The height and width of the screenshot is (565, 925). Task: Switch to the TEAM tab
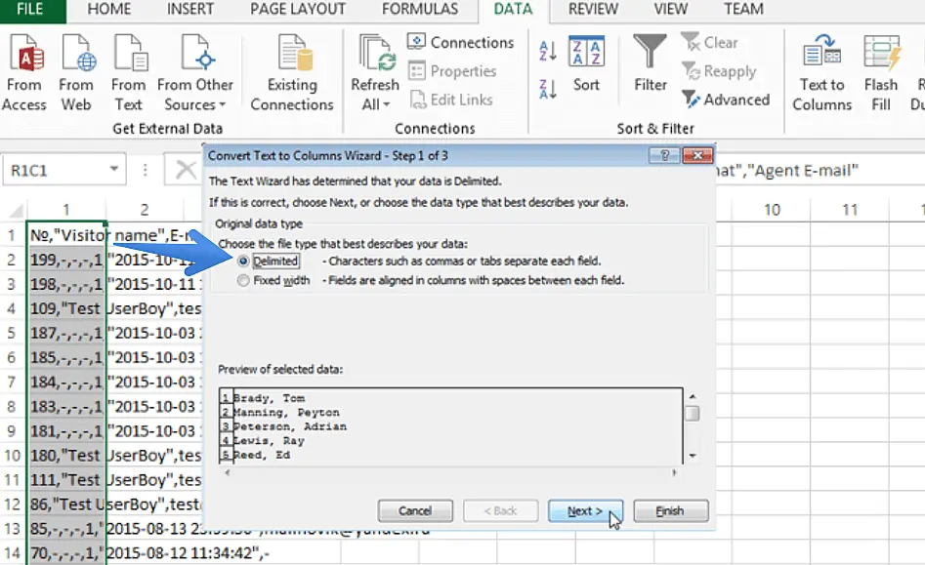click(x=744, y=10)
